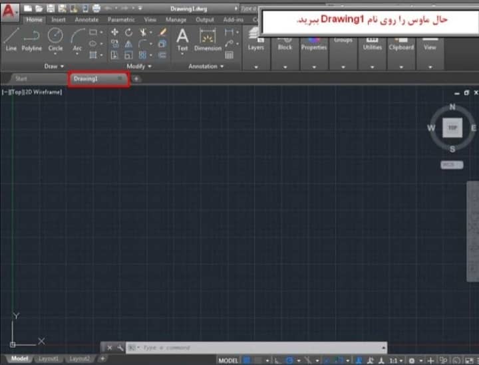
Task: Select the Drawing1 file tab
Action: [98, 78]
